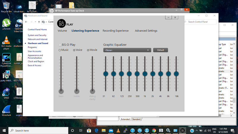Go to the Advanced Settings tab
This screenshot has width=238, height=134.
coord(146,31)
